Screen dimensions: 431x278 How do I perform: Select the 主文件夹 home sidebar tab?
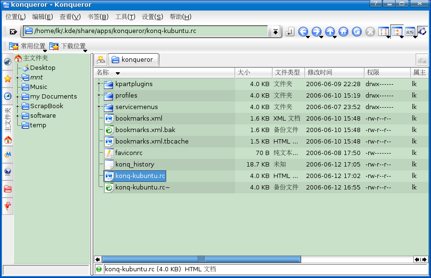click(x=8, y=125)
